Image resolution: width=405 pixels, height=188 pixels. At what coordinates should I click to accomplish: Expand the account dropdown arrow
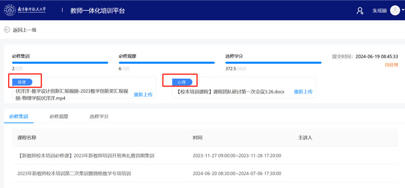403,11
